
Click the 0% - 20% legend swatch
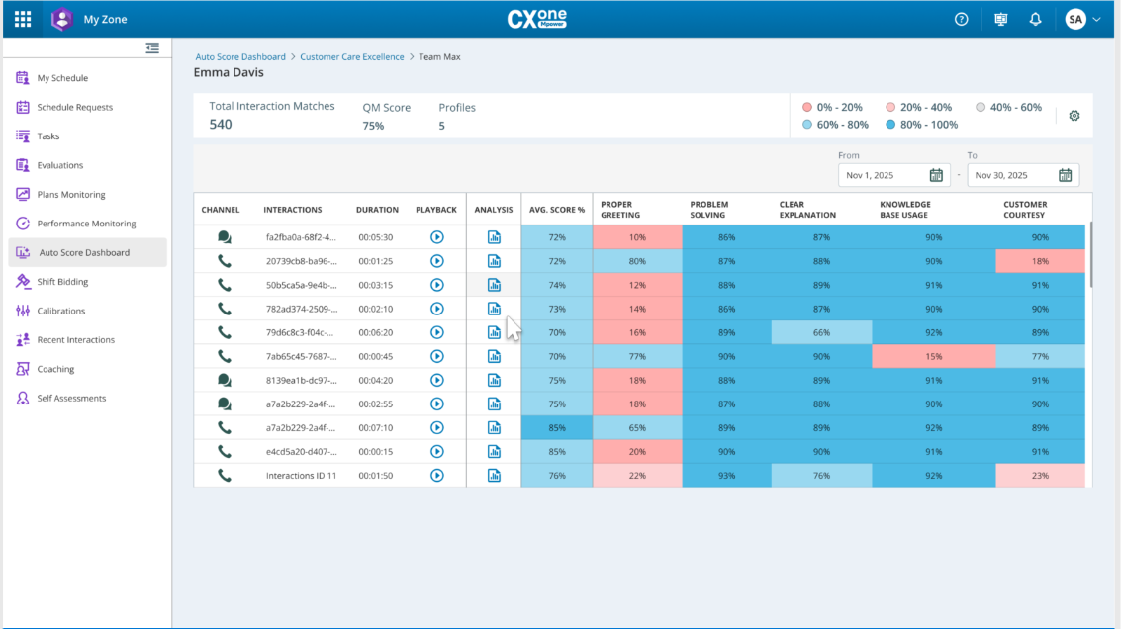[807, 107]
